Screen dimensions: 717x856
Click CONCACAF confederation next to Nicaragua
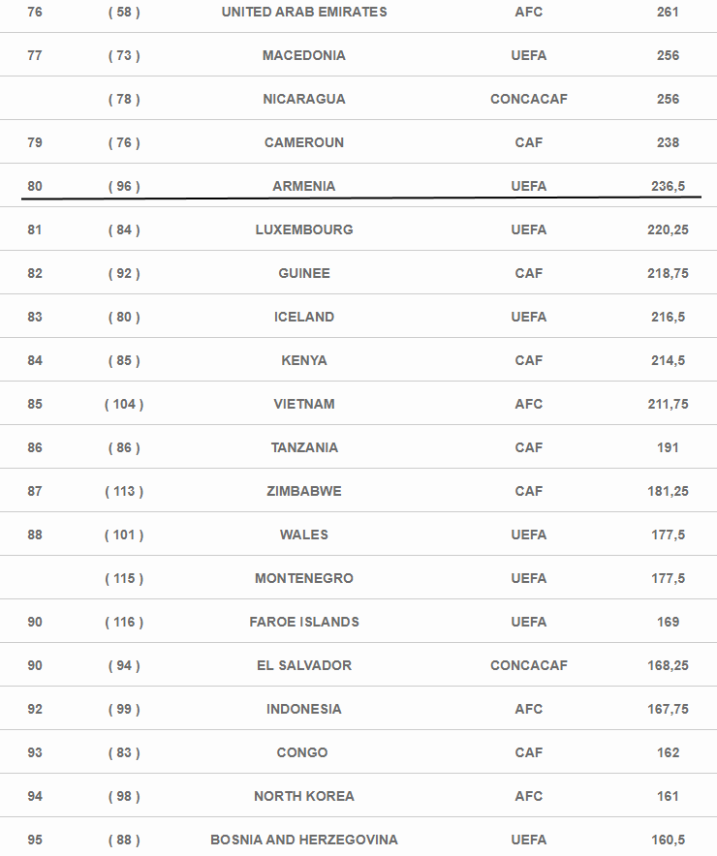pos(529,100)
